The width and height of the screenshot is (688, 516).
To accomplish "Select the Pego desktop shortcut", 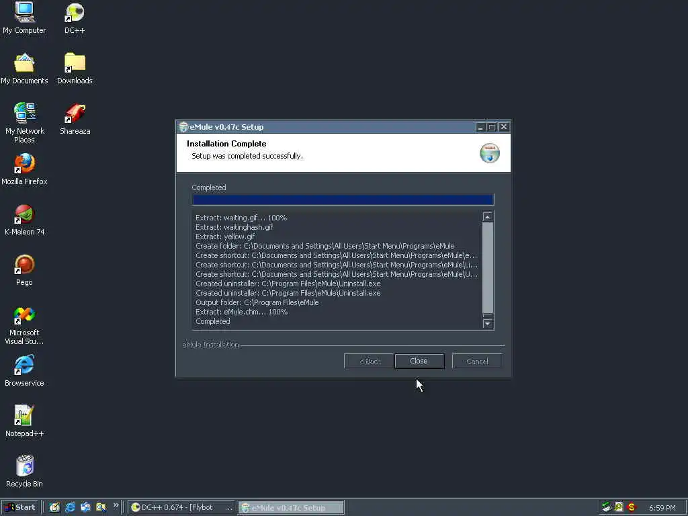I will [x=24, y=270].
